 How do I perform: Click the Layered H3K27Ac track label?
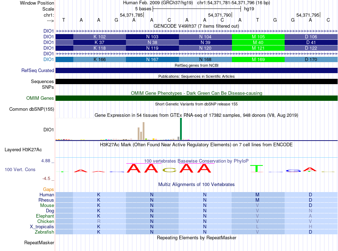coord(23,150)
